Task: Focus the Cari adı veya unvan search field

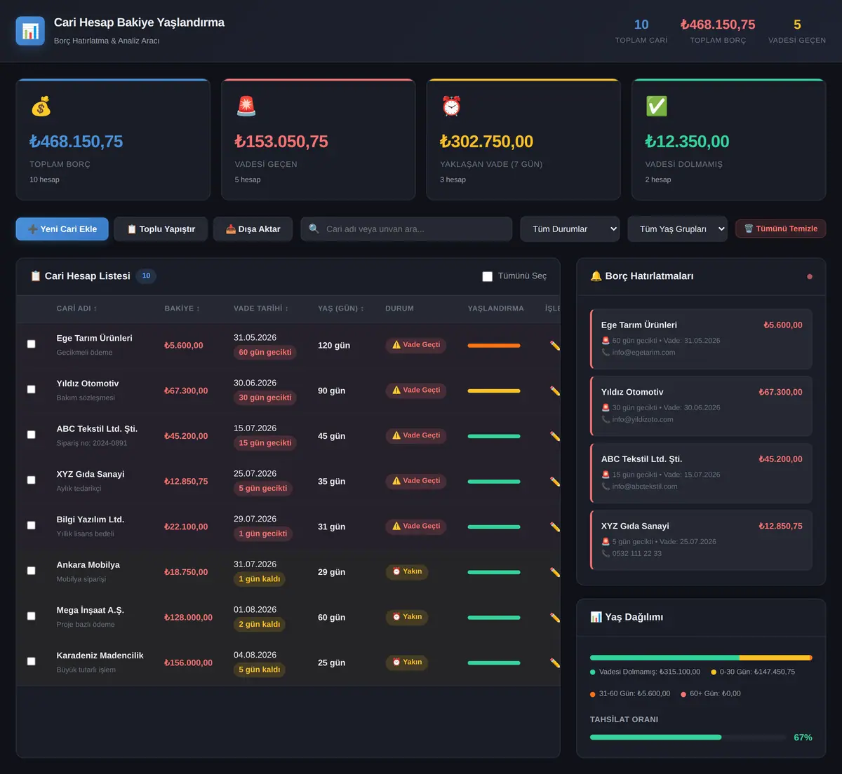Action: [x=407, y=229]
